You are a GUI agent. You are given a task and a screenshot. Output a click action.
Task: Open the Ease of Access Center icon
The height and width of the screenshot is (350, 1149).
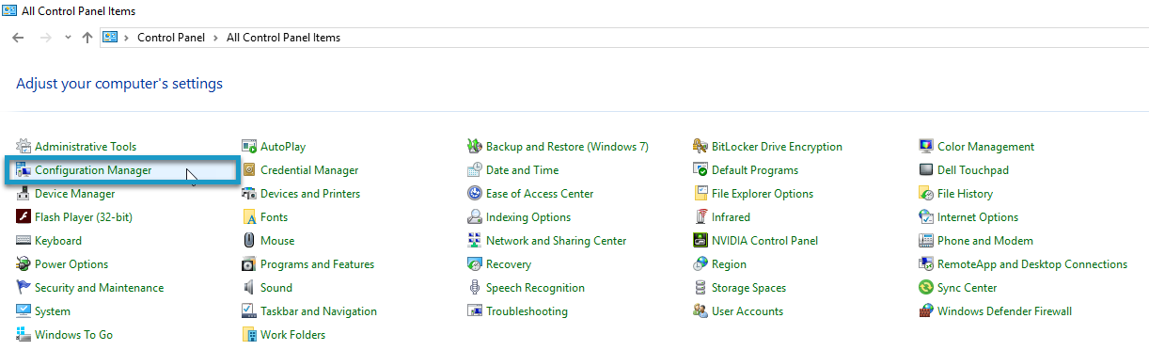pos(476,194)
